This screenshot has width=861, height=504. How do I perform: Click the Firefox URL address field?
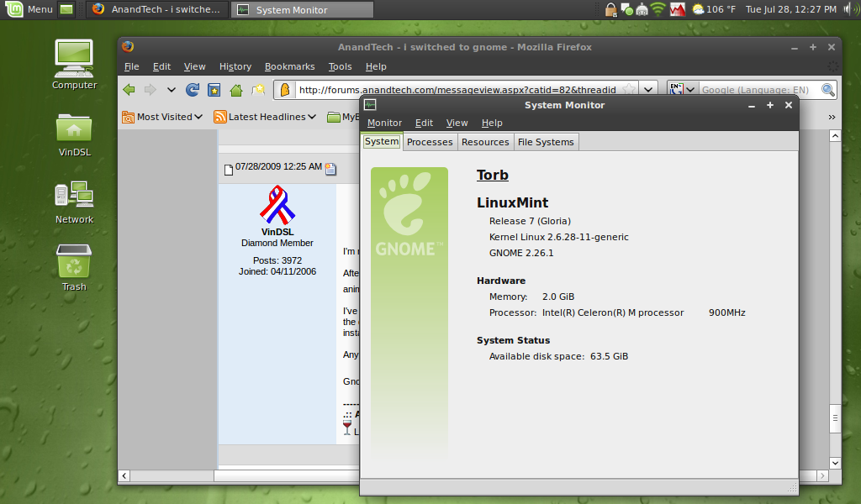[x=457, y=90]
